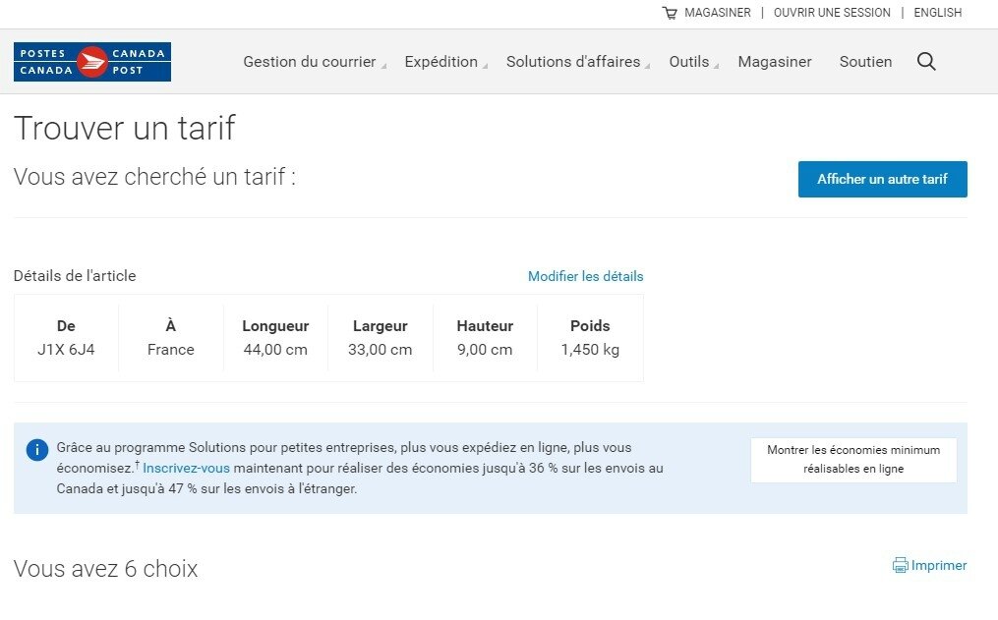Select the Poids 1,450 kg cell

(590, 338)
